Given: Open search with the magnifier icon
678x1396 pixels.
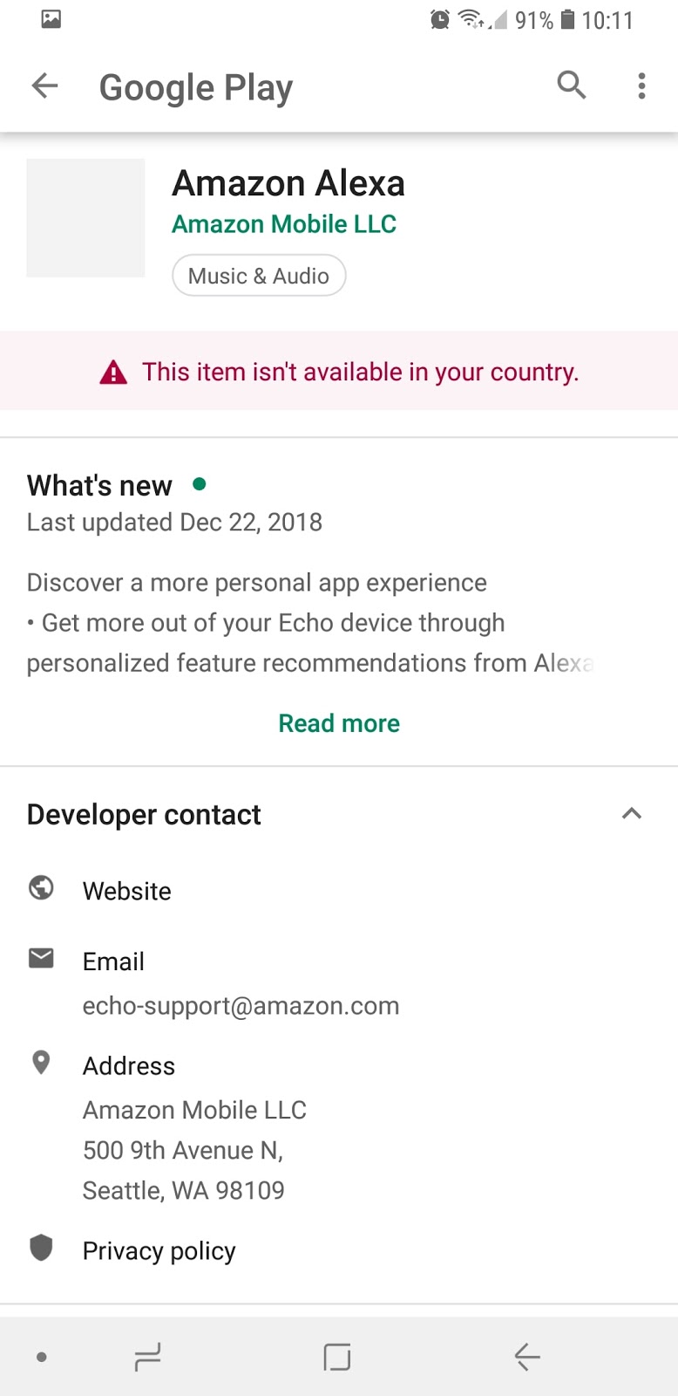Looking at the screenshot, I should 572,86.
